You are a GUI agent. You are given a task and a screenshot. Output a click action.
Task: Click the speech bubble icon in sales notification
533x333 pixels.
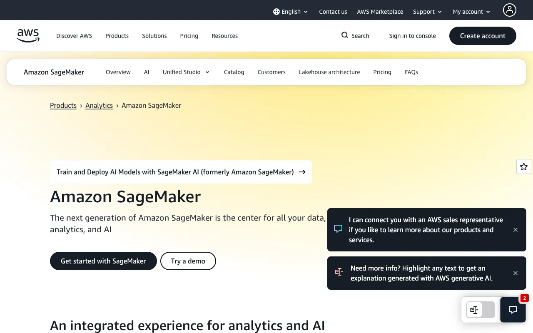(338, 229)
